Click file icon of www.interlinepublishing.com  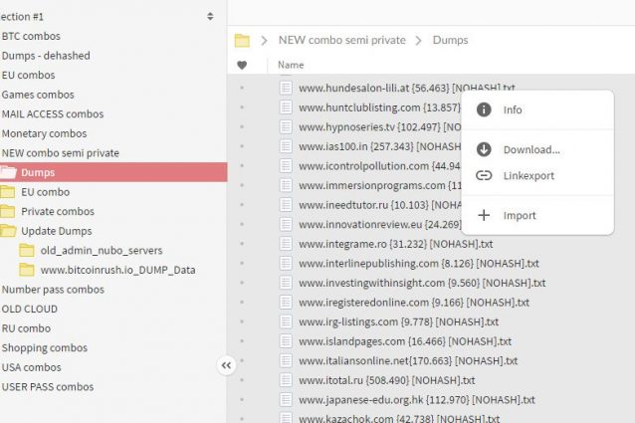[286, 263]
